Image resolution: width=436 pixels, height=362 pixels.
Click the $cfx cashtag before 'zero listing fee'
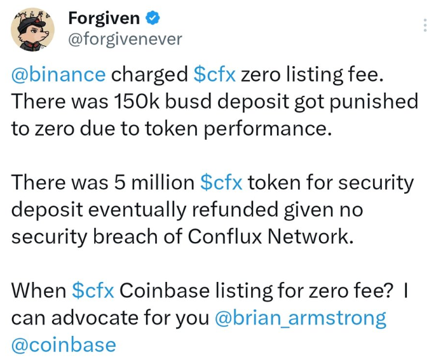point(214,74)
